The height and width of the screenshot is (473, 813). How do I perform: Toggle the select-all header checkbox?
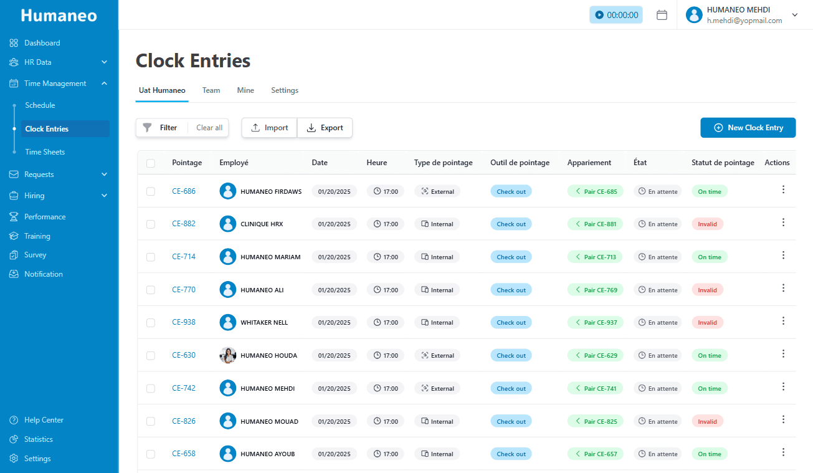151,163
